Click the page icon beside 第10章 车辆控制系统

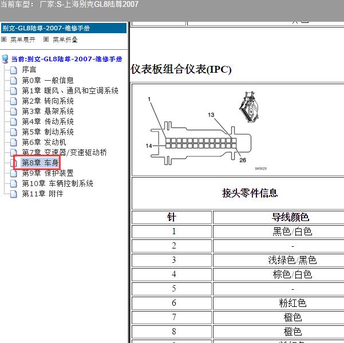[x=14, y=184]
